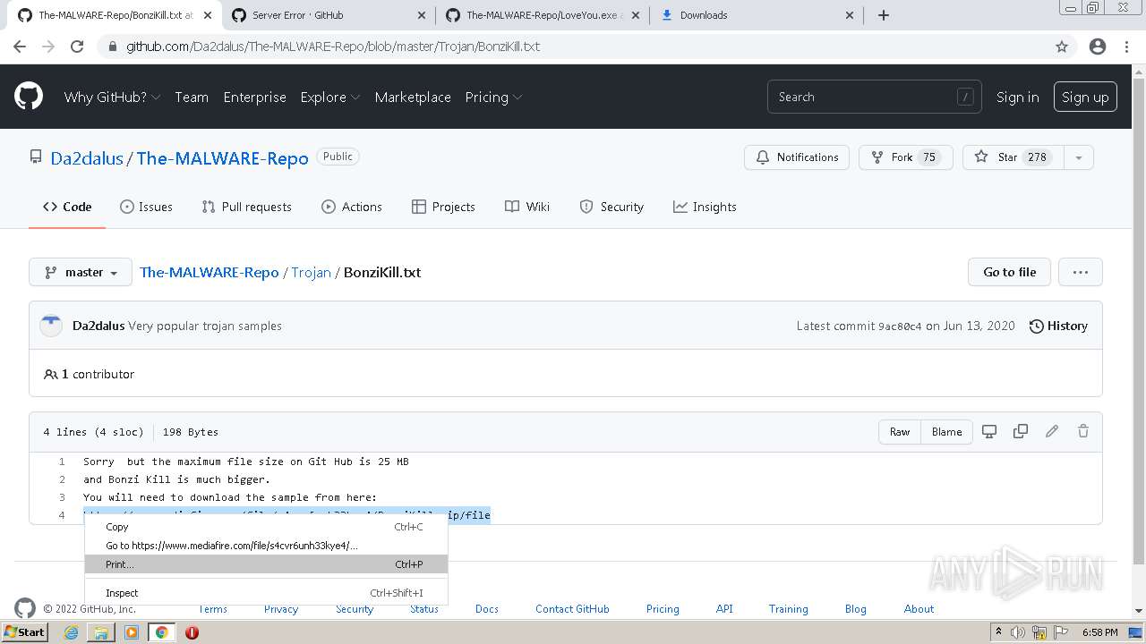Open Da2dalus owner link
Screen dimensions: 1146x644
pos(87,158)
